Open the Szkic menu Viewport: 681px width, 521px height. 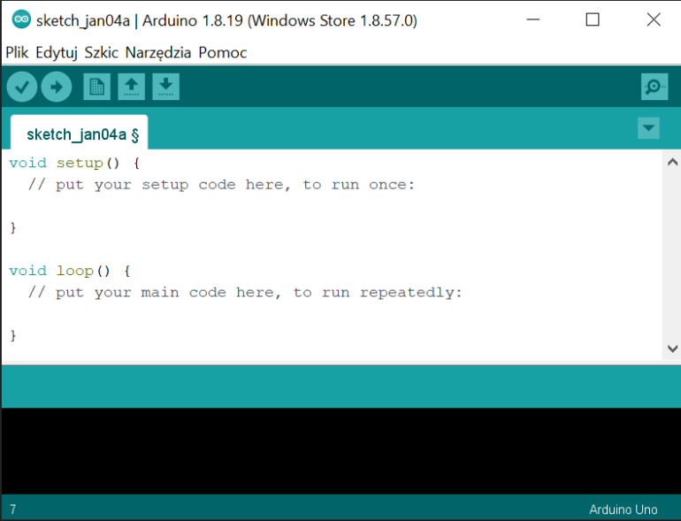(102, 53)
